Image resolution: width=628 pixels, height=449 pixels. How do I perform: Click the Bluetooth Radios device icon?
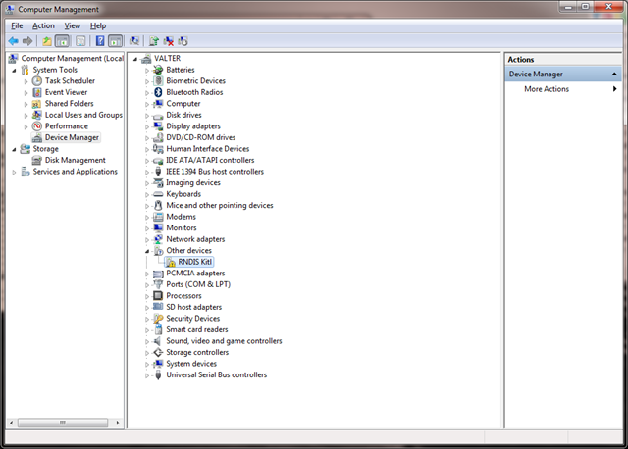[158, 92]
